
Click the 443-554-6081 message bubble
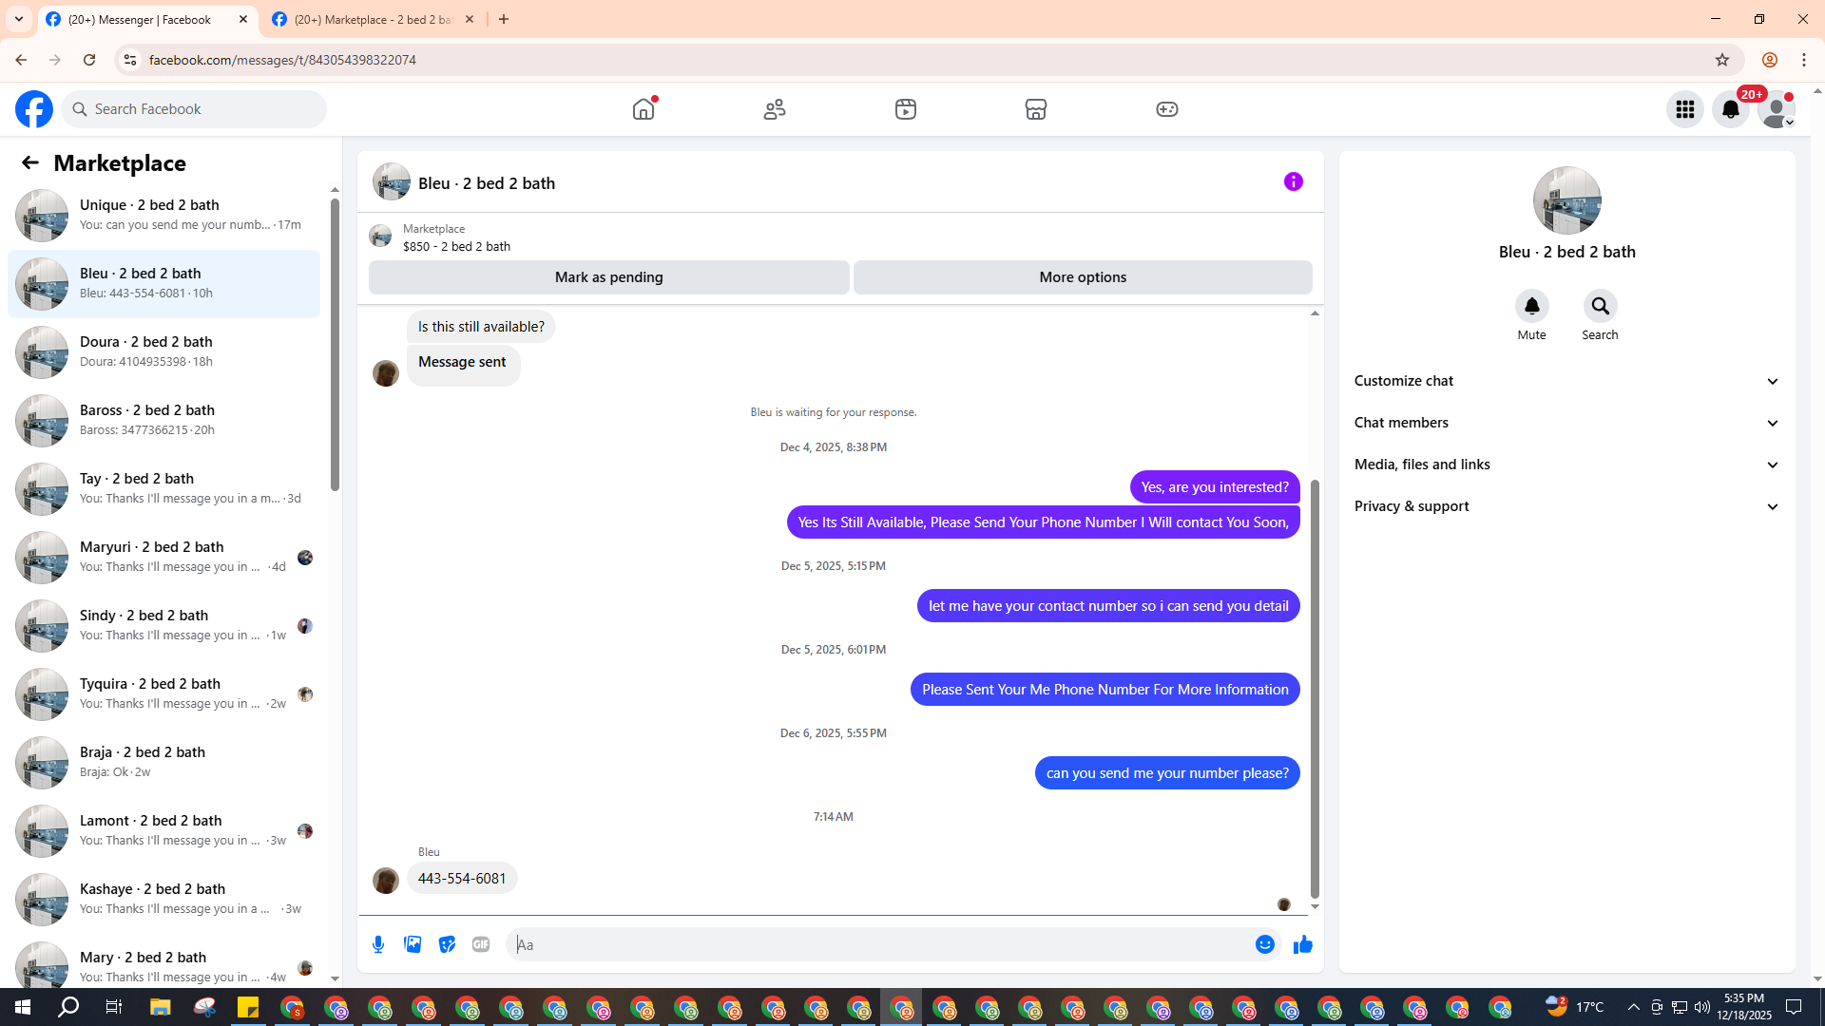pyautogui.click(x=462, y=879)
